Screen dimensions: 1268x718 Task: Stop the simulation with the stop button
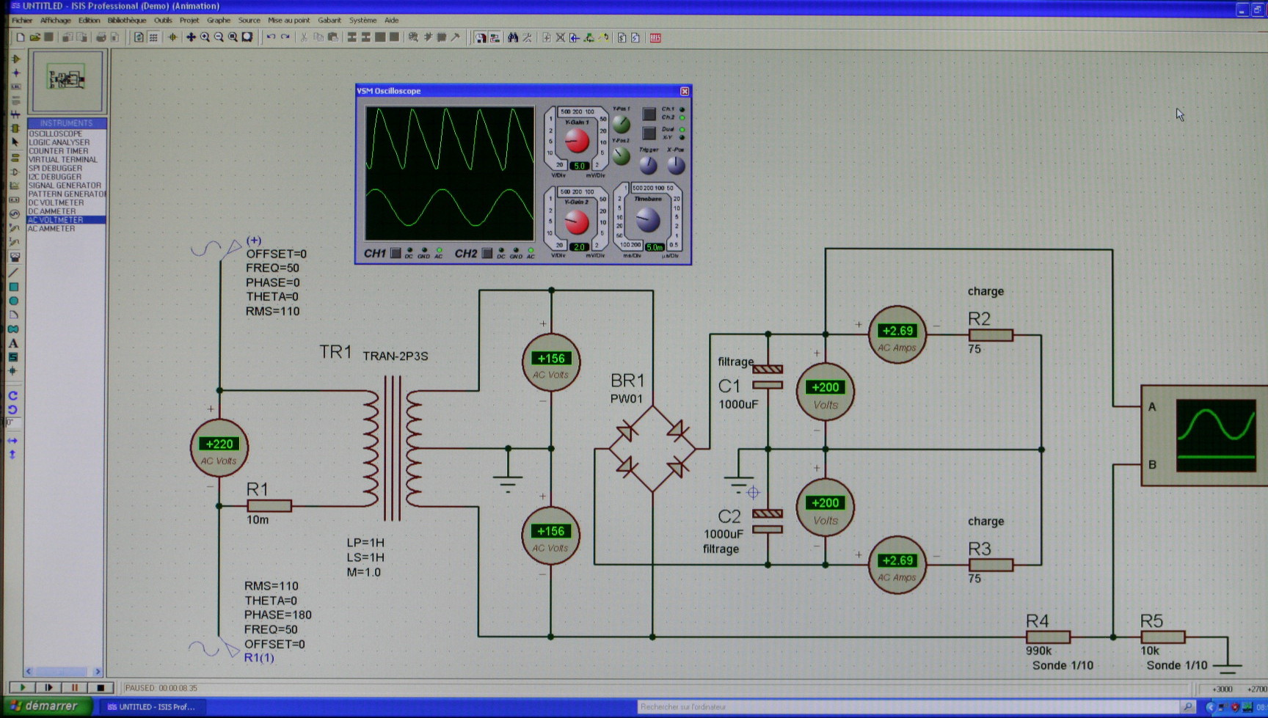101,688
